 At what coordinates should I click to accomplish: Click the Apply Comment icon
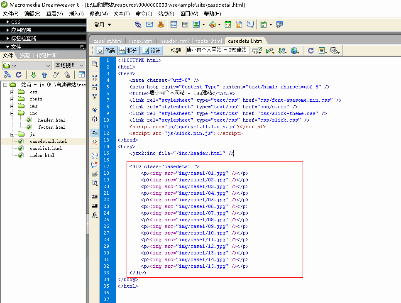(x=95, y=156)
